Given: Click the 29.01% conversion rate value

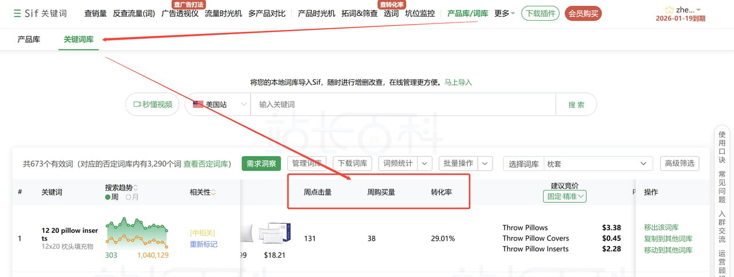Looking at the screenshot, I should [443, 239].
